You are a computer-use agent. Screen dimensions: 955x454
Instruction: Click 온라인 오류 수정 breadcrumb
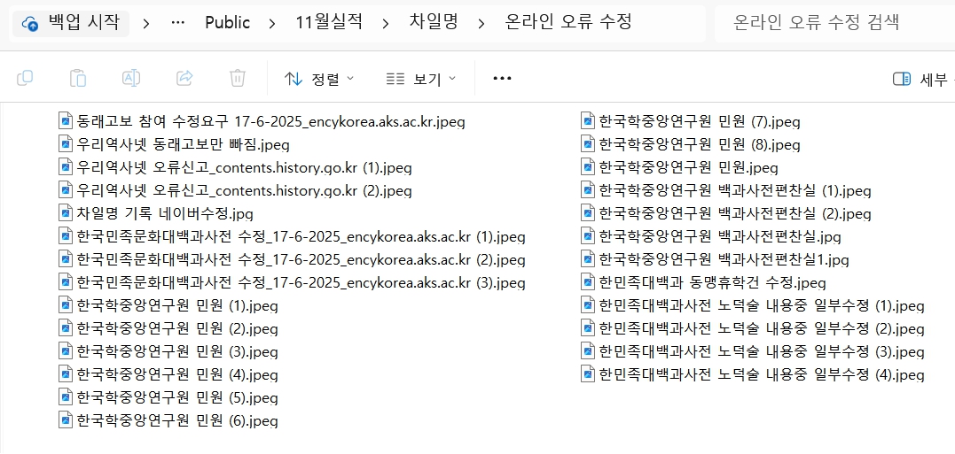pos(568,23)
